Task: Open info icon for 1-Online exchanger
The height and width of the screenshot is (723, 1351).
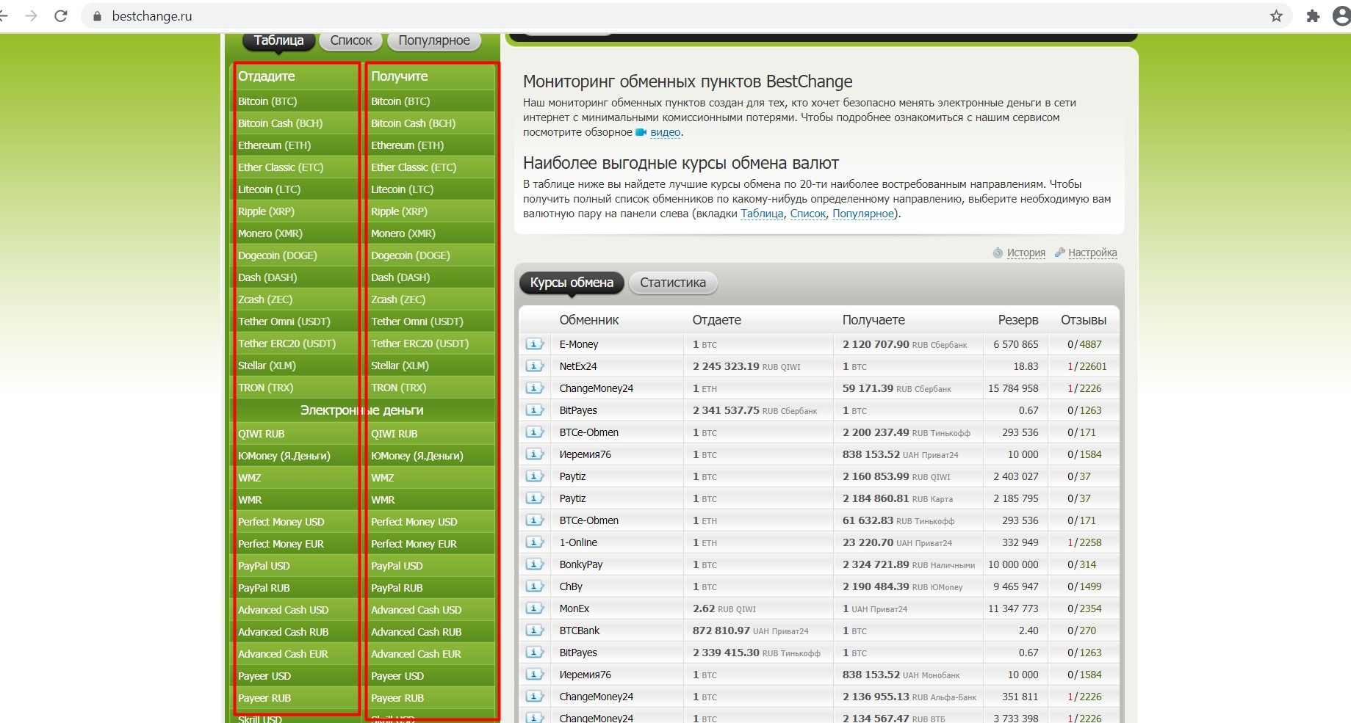Action: click(534, 542)
